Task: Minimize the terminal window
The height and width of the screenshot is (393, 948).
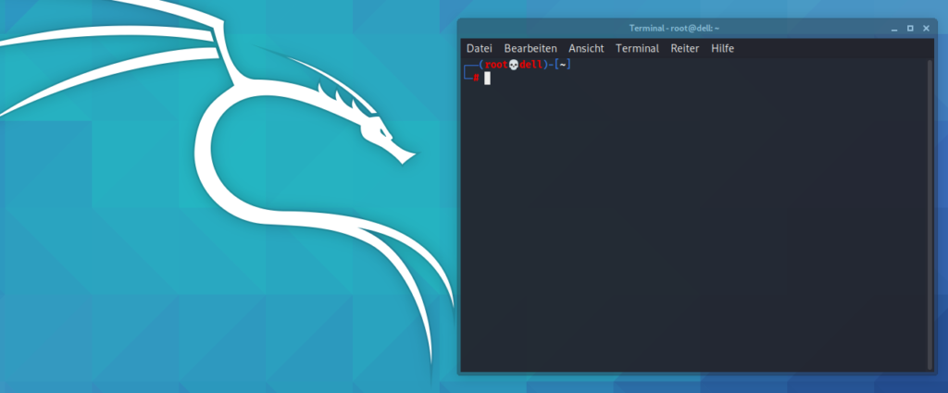Action: point(894,29)
